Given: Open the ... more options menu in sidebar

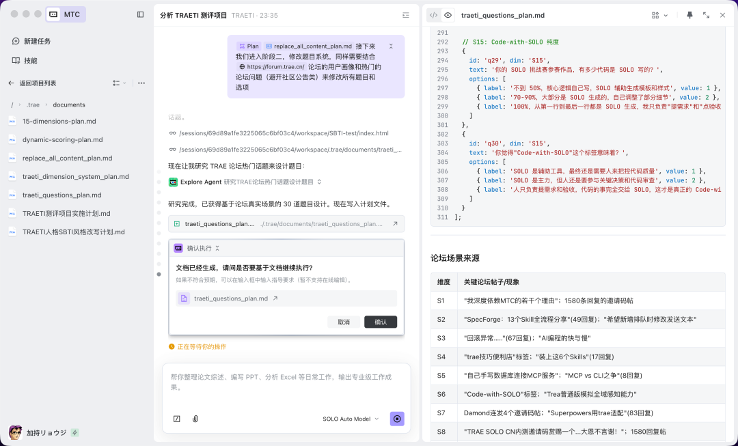Looking at the screenshot, I should [x=141, y=83].
